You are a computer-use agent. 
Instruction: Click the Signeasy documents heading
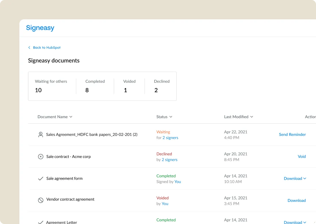point(54,61)
